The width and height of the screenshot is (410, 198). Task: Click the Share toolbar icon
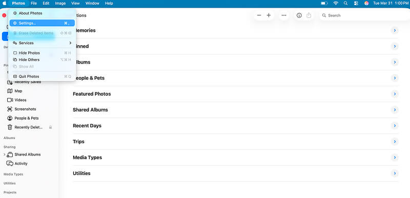coord(309,15)
